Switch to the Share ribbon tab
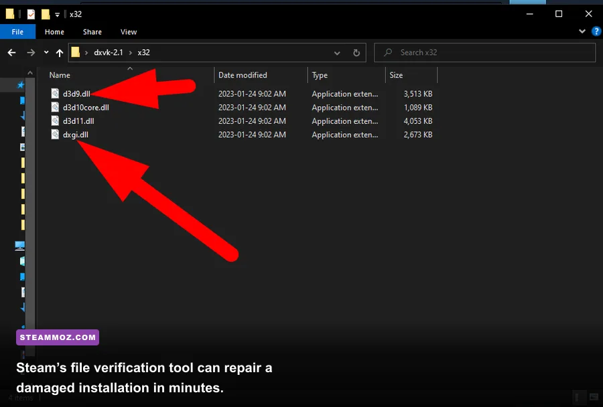The image size is (603, 407). [x=92, y=32]
